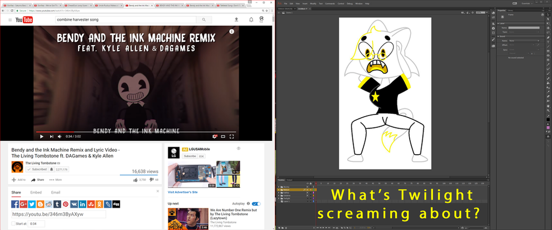Open the Insert menu in Animate

pos(305,3)
